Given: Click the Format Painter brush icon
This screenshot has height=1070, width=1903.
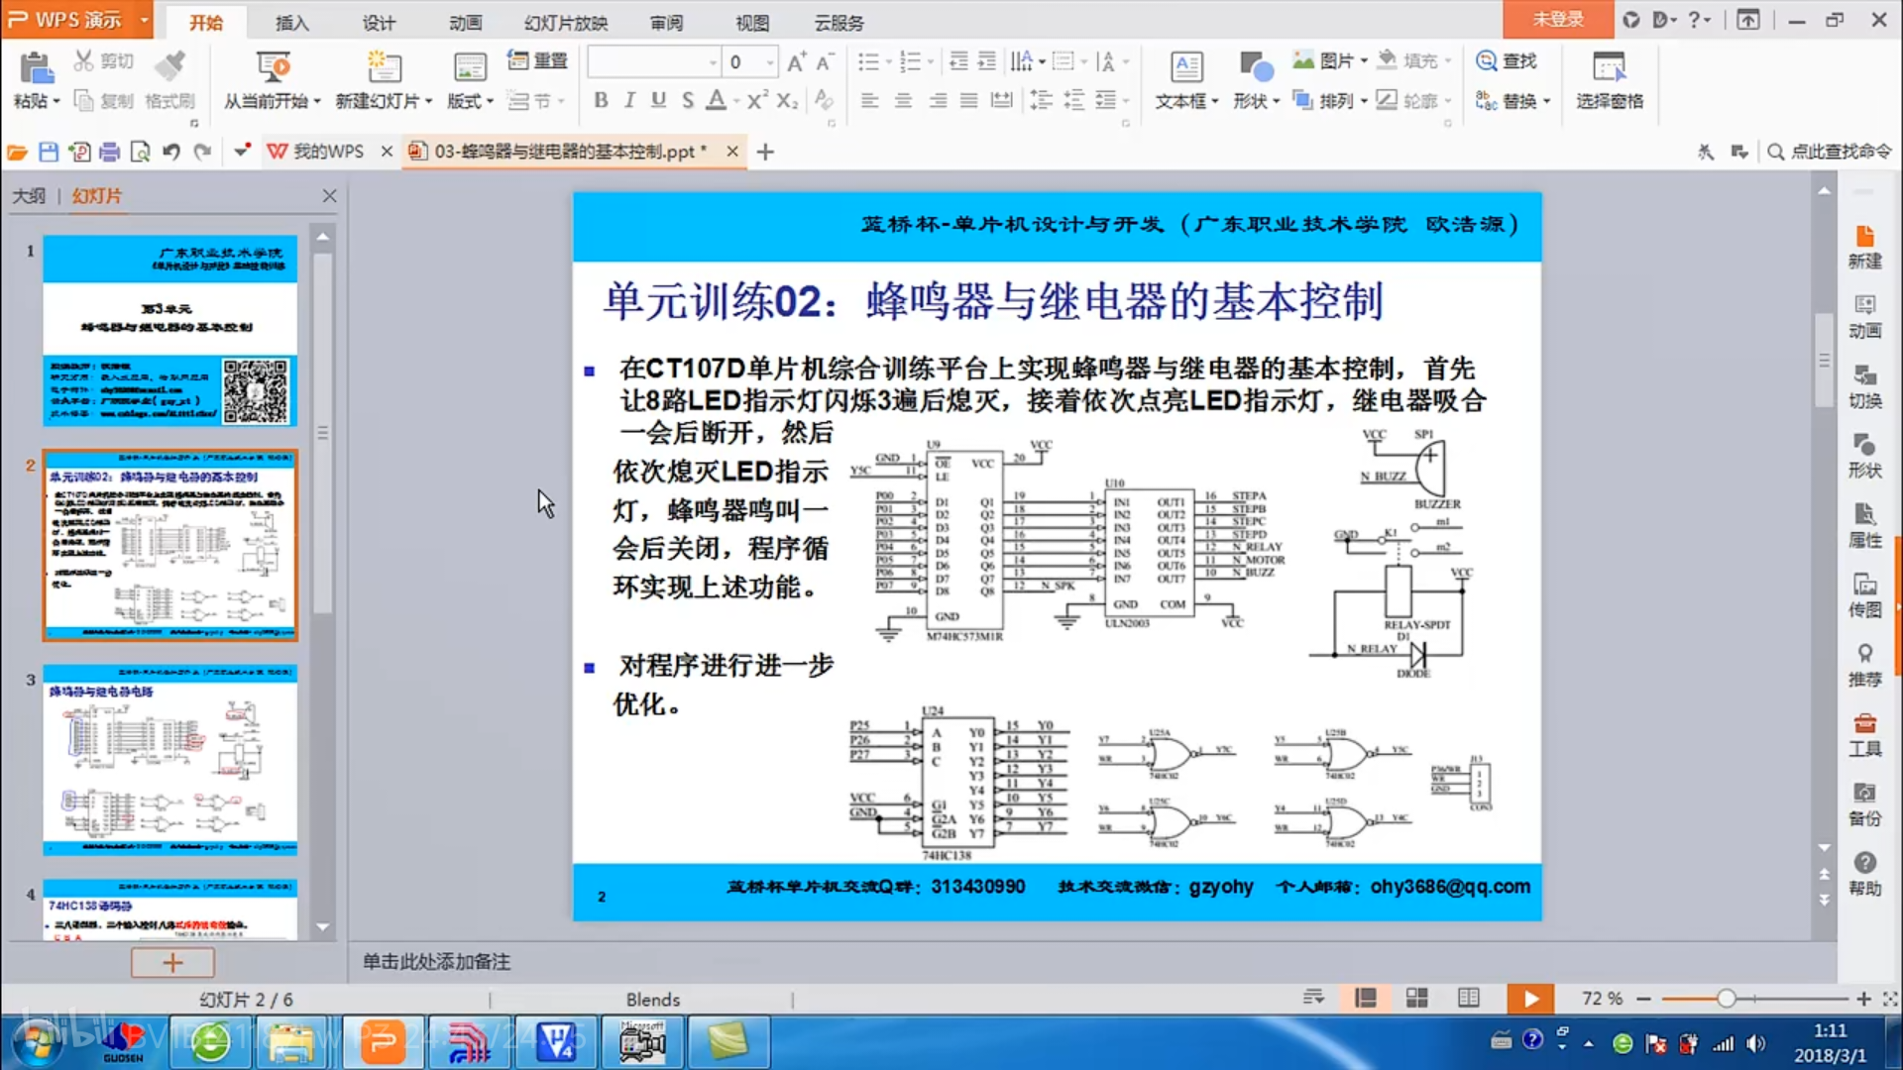Looking at the screenshot, I should (x=169, y=67).
